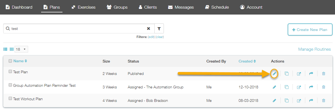Switch to grid view layout
The height and width of the screenshot is (111, 335).
(x=12, y=49)
